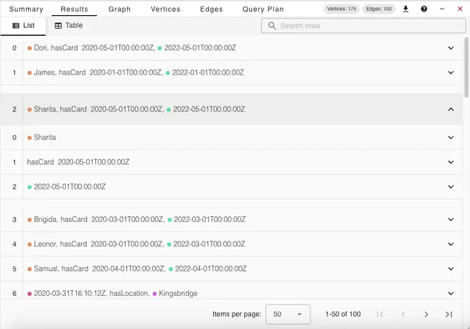
Task: Close the results panel
Action: [x=460, y=9]
